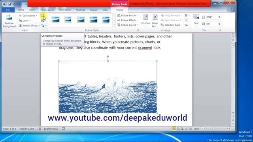Open the Wrap Text dropdown
The height and width of the screenshot is (142, 253).
coord(155,21)
